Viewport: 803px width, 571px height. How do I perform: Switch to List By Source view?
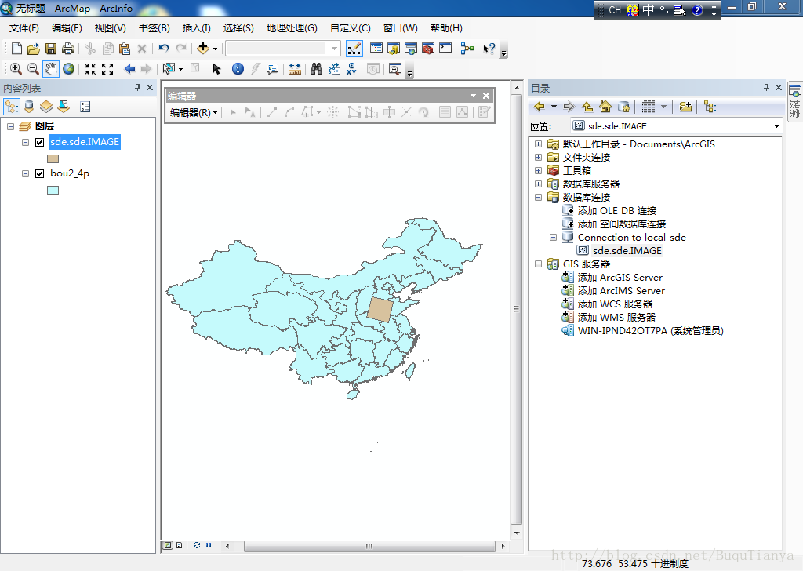coord(29,107)
